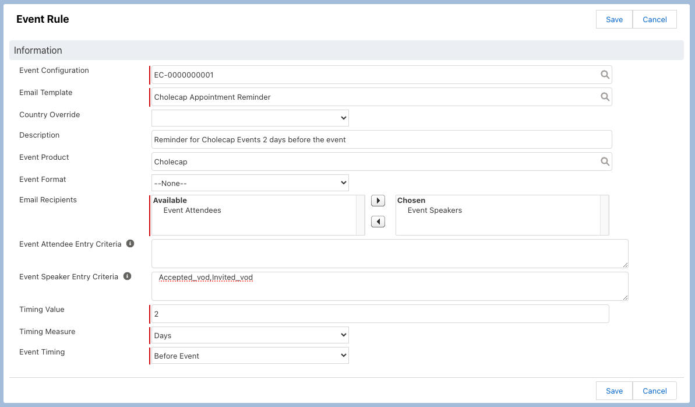The height and width of the screenshot is (407, 695).
Task: Open the Event Configuration lookup search icon
Action: tap(605, 75)
